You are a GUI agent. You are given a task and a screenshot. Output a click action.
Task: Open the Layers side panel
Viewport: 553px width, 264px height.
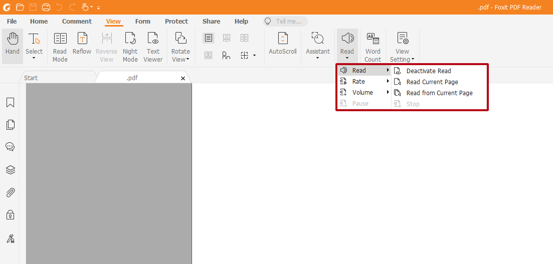(10, 170)
